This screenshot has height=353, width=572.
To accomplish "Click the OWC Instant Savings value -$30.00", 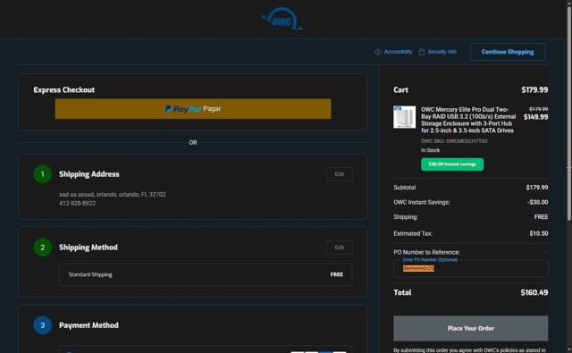I will click(x=537, y=202).
